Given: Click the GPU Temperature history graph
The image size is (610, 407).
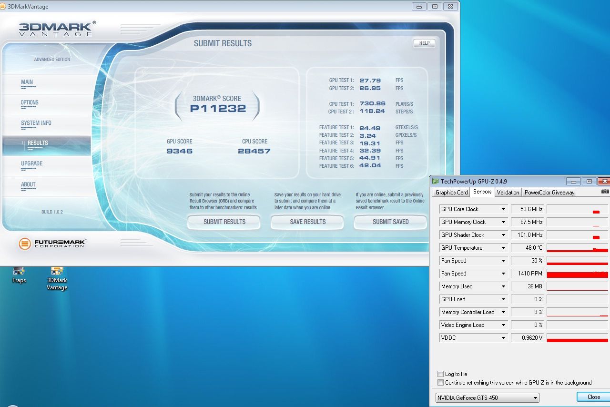Looking at the screenshot, I should pyautogui.click(x=578, y=248).
